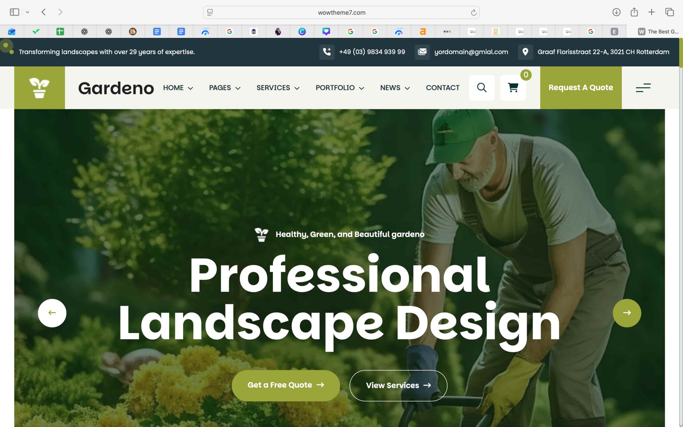Click the Gardeno plant logo icon
The image size is (683, 427).
tap(39, 88)
